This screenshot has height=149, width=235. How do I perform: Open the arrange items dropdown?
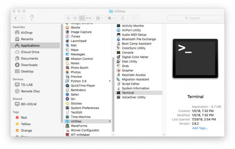(99, 18)
